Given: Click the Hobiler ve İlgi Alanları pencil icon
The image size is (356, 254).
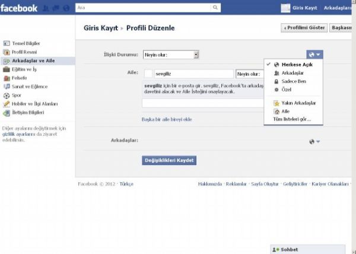Looking at the screenshot, I should coord(7,104).
